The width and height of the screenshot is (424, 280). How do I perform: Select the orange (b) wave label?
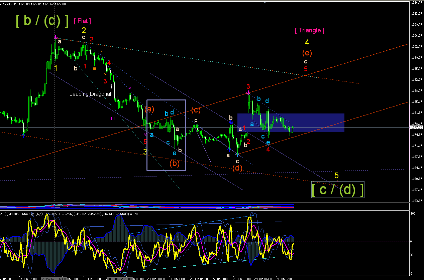click(174, 164)
